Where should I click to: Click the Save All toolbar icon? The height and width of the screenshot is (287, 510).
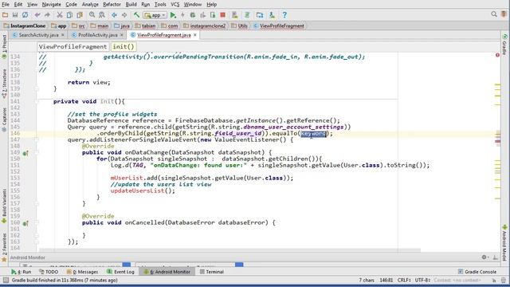point(15,15)
